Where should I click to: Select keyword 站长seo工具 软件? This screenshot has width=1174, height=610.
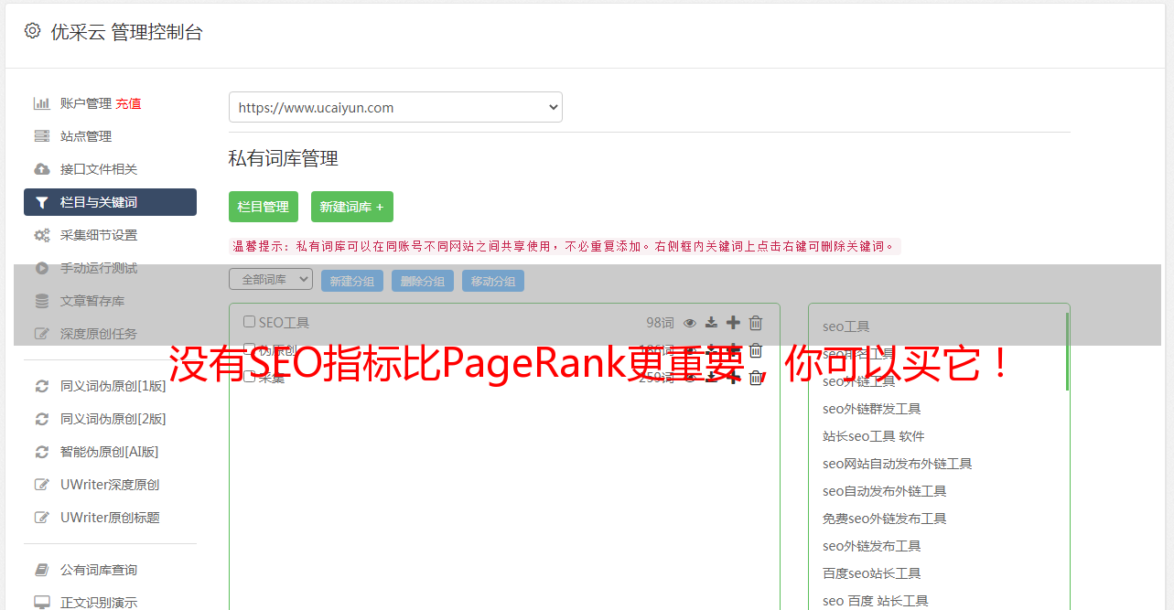(874, 436)
